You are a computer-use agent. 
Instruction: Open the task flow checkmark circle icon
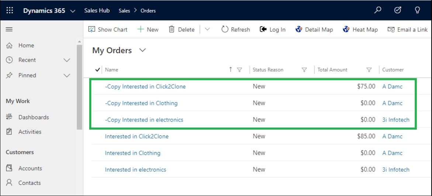[398, 10]
